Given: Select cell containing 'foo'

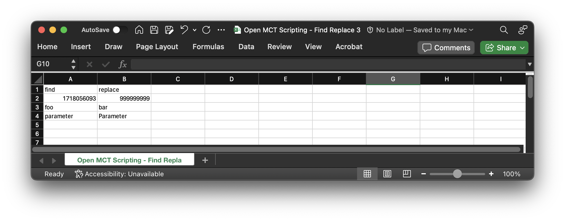Looking at the screenshot, I should coord(70,107).
